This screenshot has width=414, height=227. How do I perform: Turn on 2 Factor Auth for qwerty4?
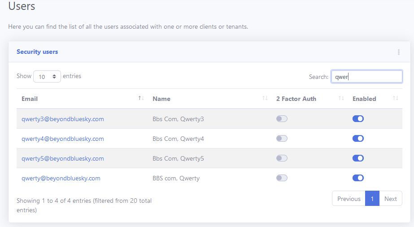point(282,139)
